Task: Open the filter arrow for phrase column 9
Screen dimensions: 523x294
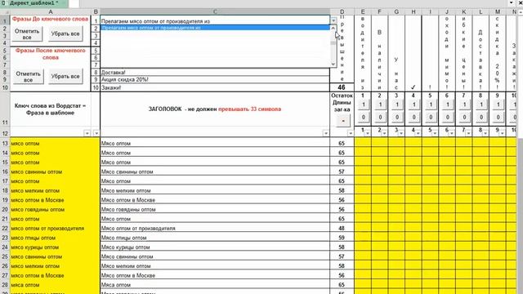Action: pos(502,133)
